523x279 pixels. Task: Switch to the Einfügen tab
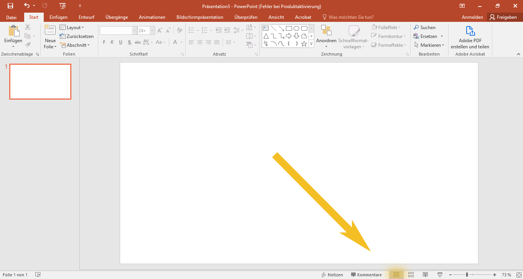pos(58,17)
